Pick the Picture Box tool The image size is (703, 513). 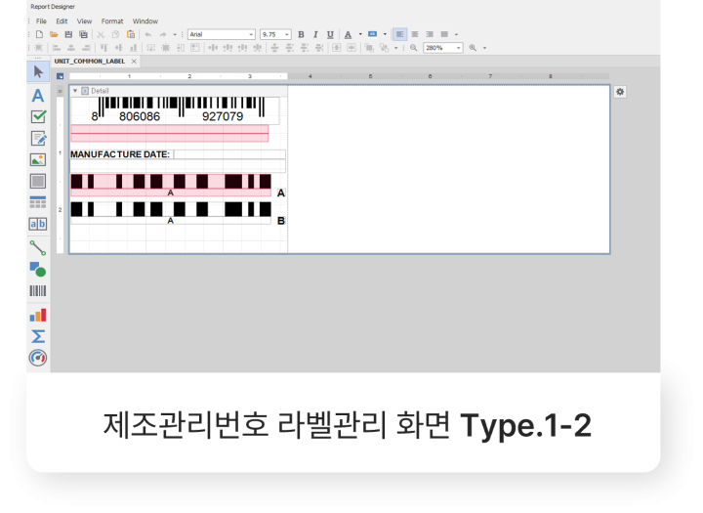pos(38,159)
